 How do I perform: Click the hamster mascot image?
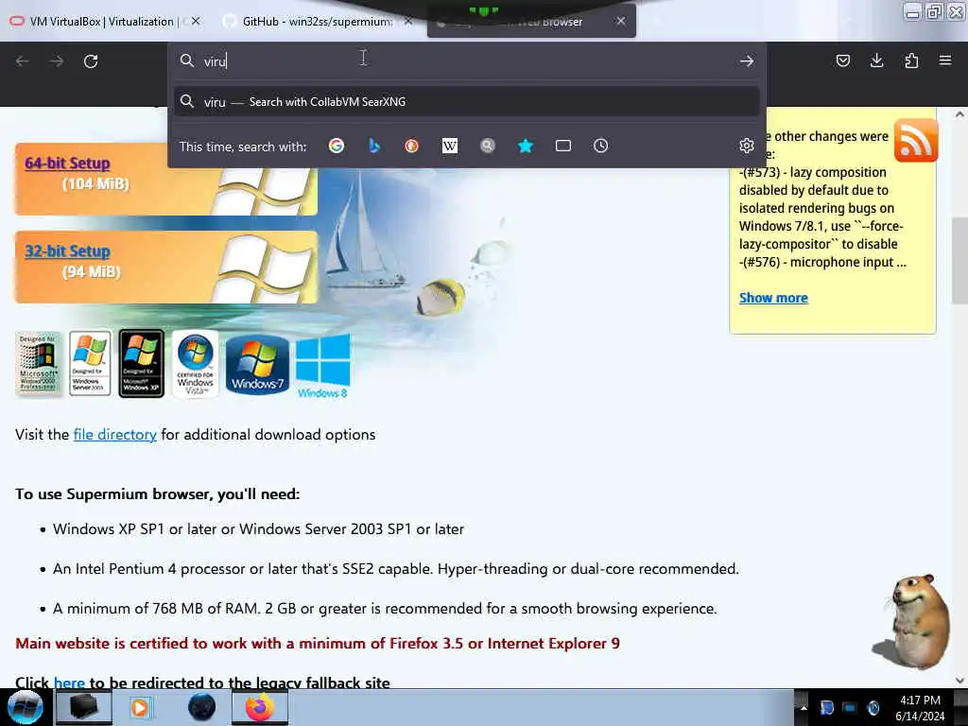(912, 620)
